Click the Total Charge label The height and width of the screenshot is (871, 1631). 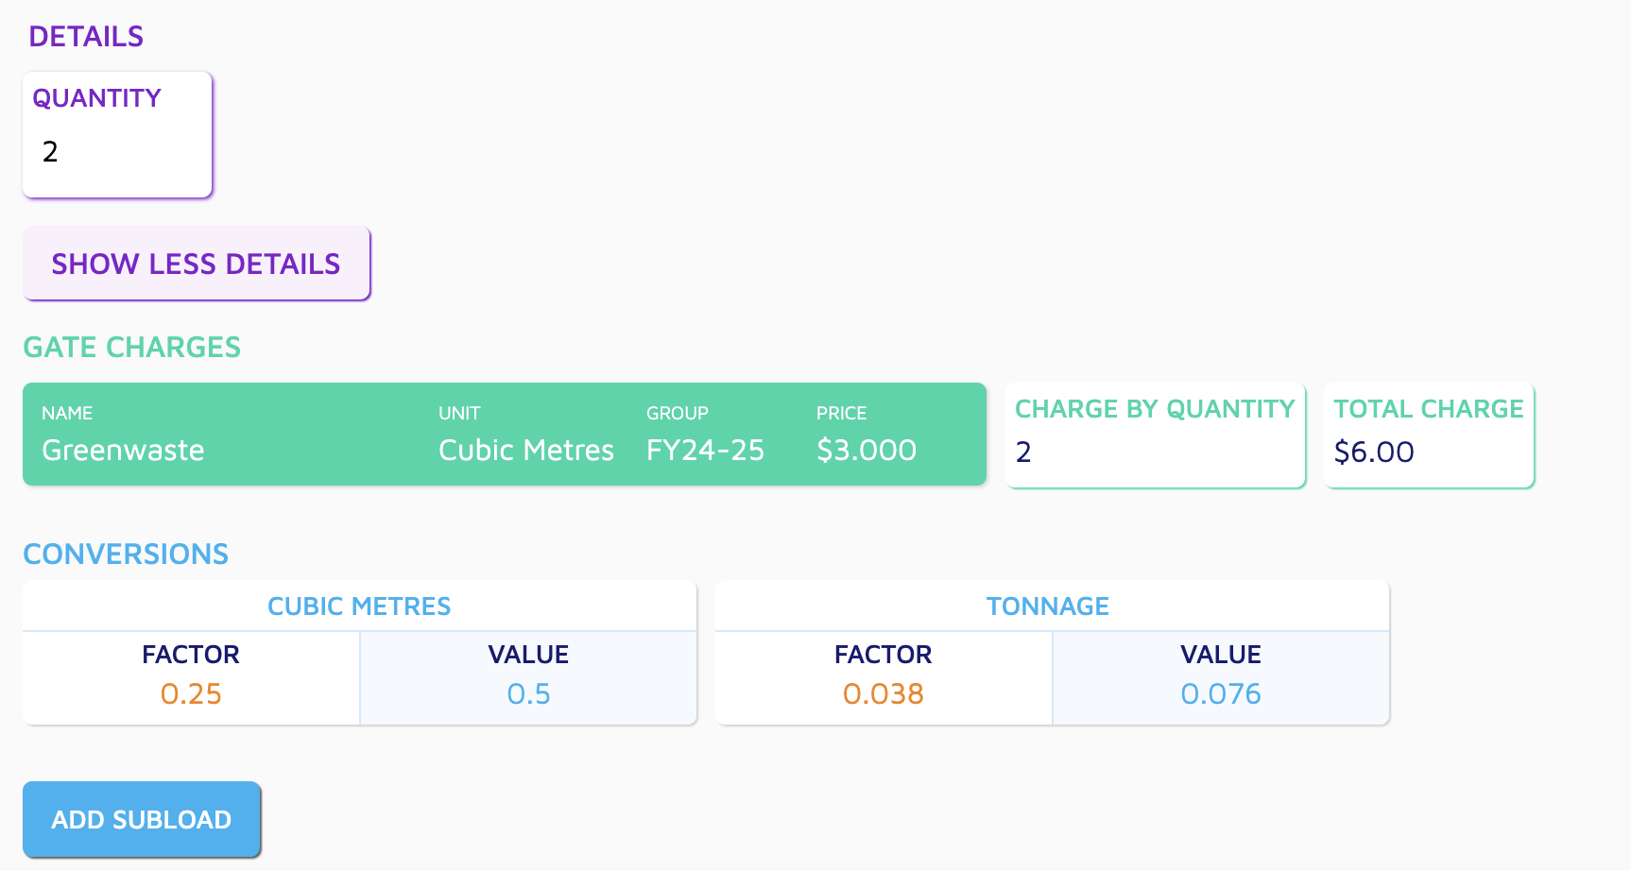1429,409
